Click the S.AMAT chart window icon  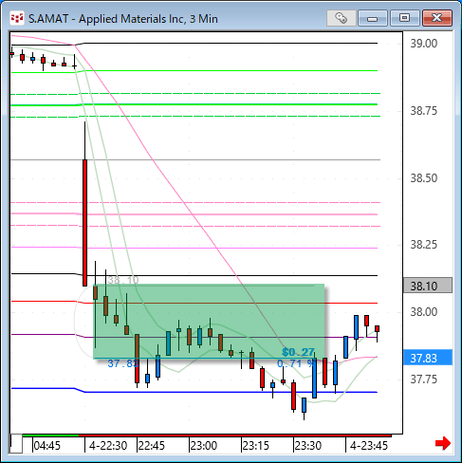[17, 18]
